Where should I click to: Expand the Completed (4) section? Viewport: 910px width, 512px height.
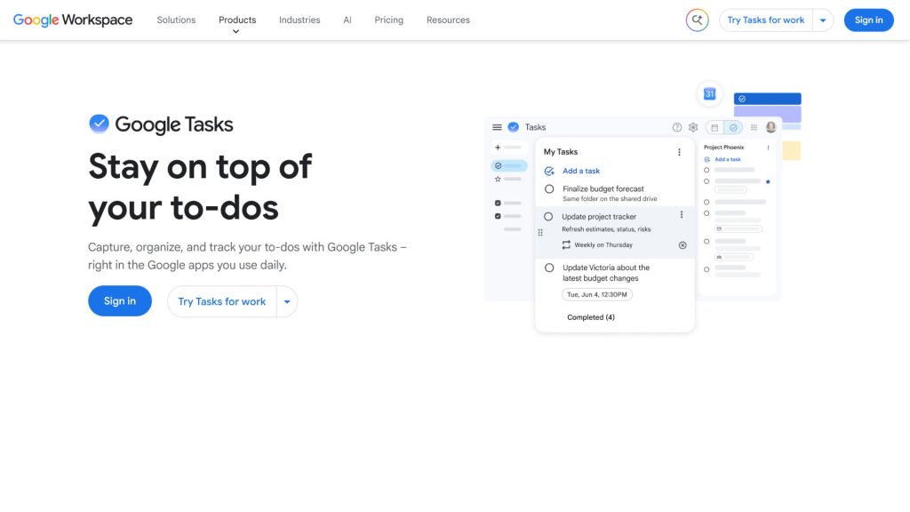pos(591,317)
